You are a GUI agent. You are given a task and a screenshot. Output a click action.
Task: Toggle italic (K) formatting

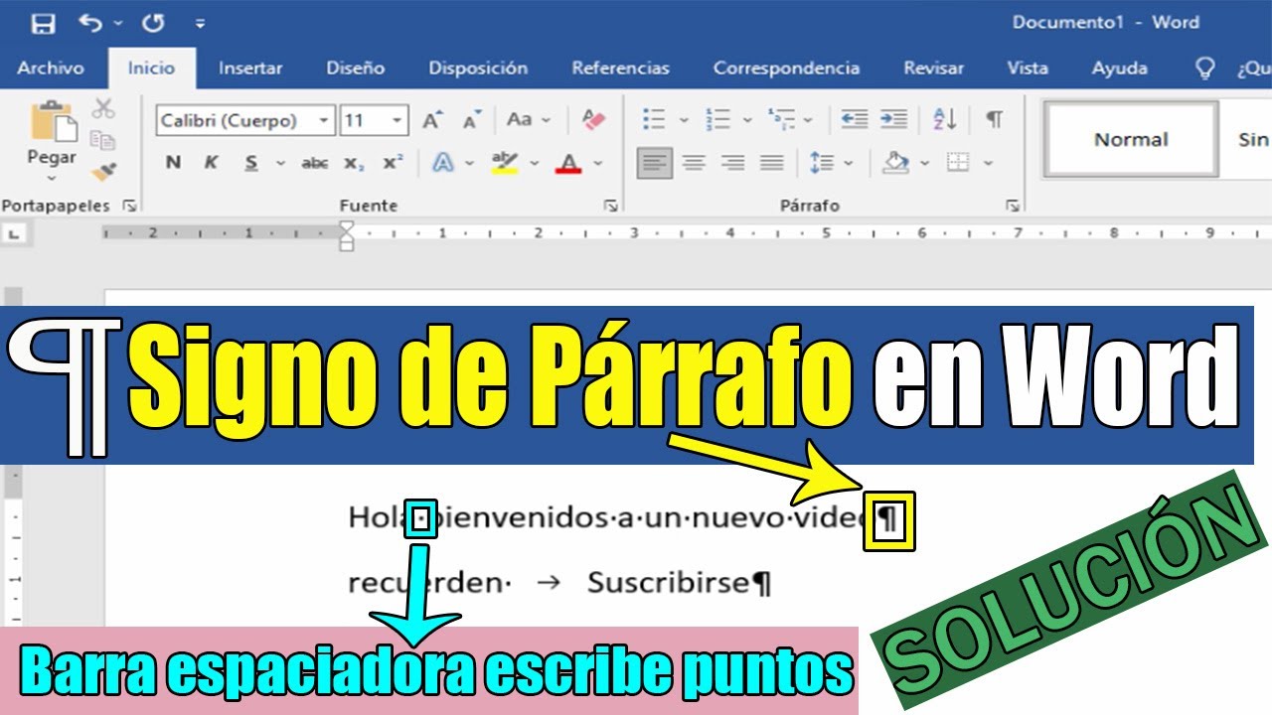[211, 163]
